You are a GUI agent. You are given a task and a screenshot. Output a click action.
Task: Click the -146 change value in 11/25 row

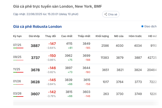(x=52, y=68)
